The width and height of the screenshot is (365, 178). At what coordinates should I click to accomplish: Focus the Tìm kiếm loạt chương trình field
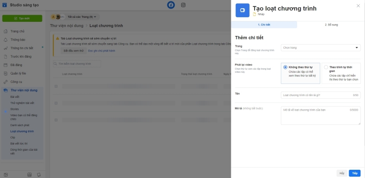(x=77, y=64)
